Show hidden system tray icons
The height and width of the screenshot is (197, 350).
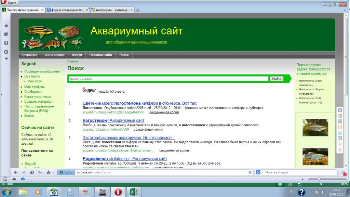tap(310, 192)
